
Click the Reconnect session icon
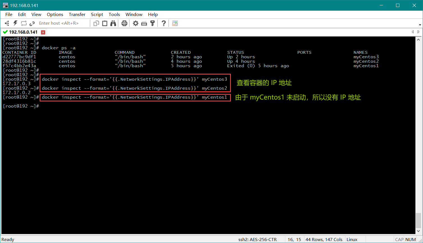[24, 23]
